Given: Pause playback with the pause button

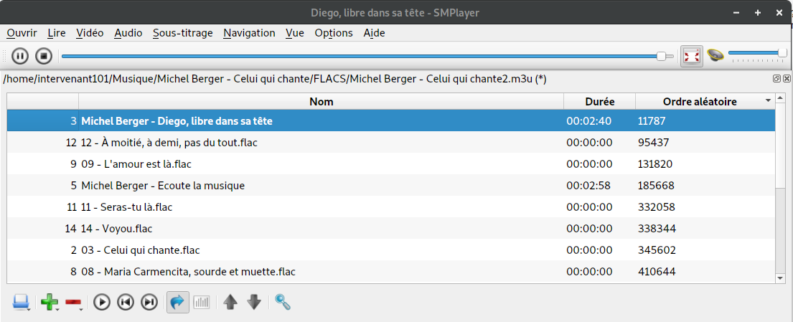Looking at the screenshot, I should (20, 56).
